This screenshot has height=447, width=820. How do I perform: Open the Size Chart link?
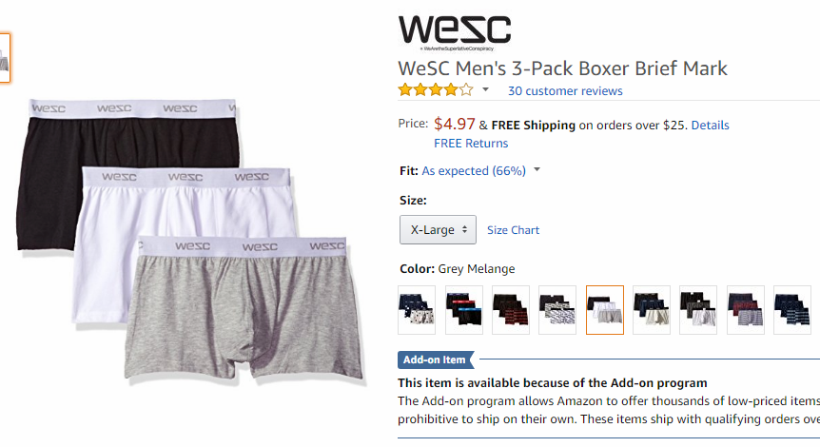[513, 230]
